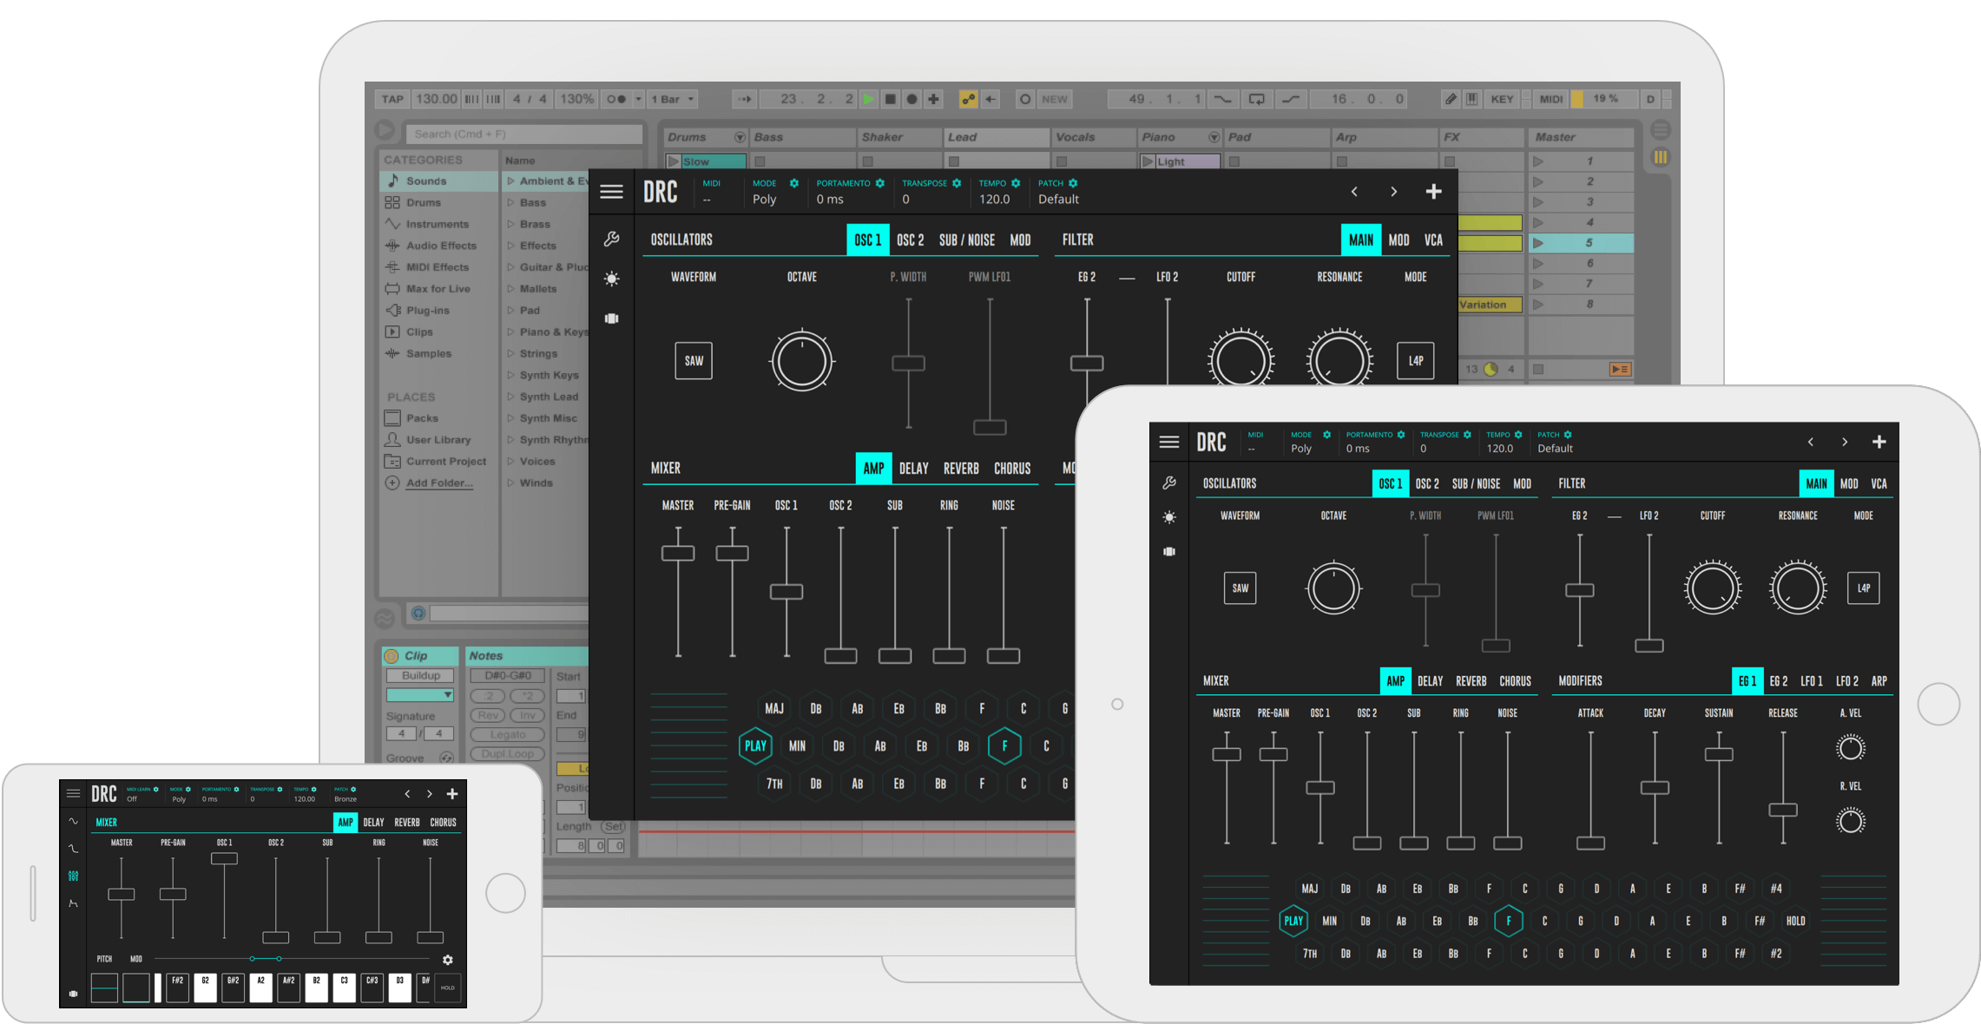Click the camera icon in the DRC sidebar

[611, 318]
